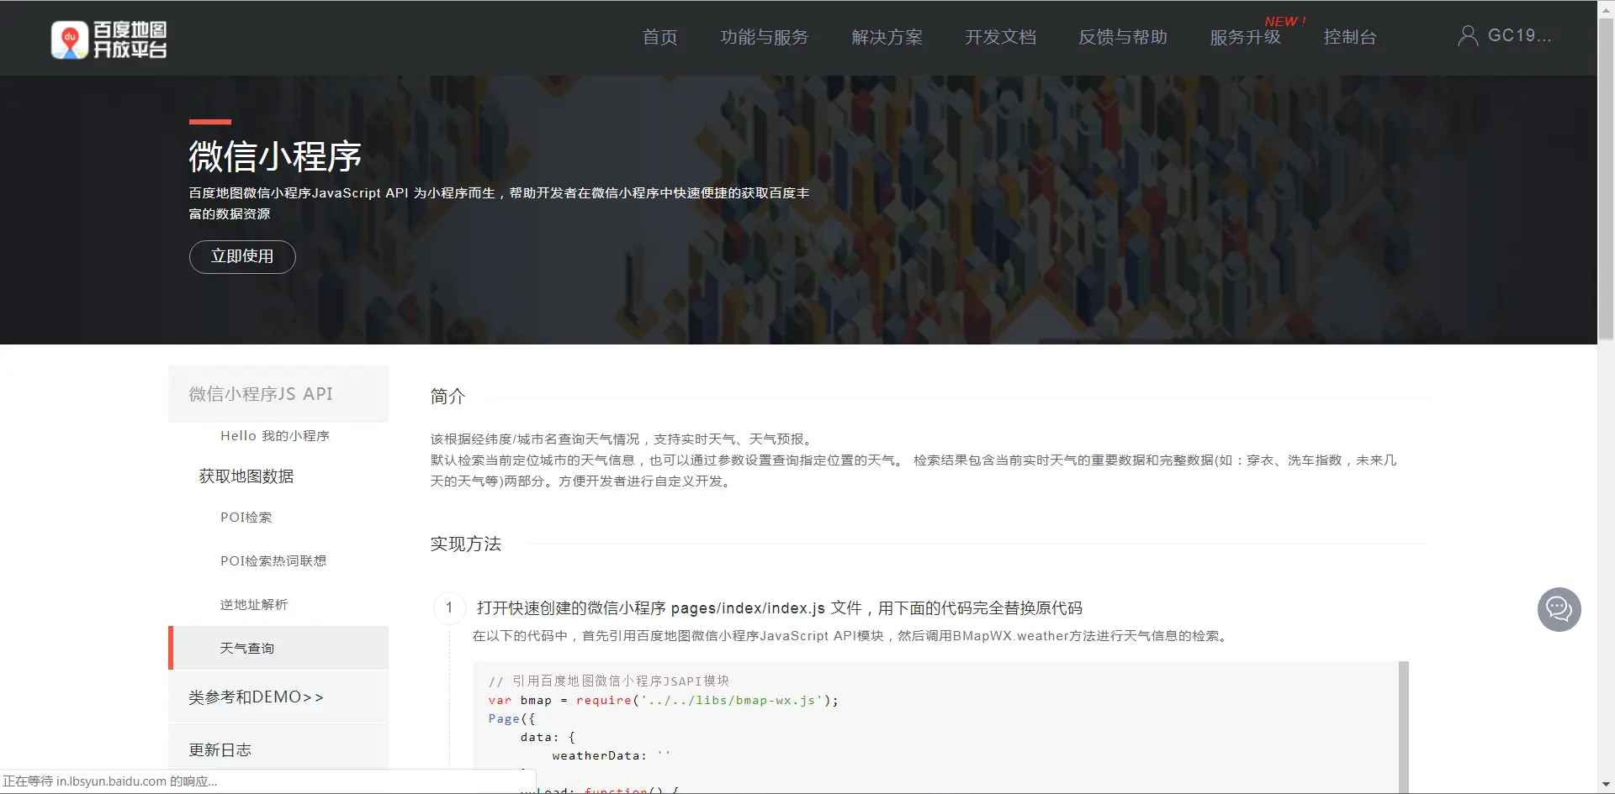Open the POI检索热词联想 sidebar page
1615x794 pixels.
coord(273,561)
